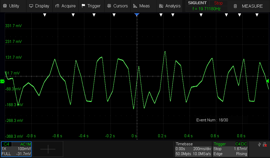This screenshot has width=270, height=158.
Task: Open the Timebase settings box
Action: [193, 149]
